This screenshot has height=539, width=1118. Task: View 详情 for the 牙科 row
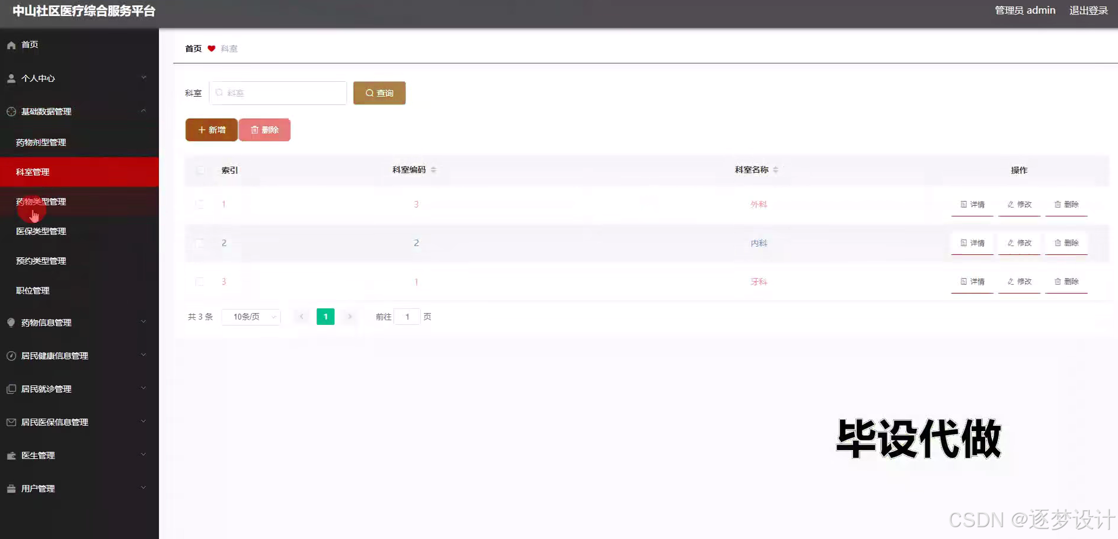tap(972, 282)
